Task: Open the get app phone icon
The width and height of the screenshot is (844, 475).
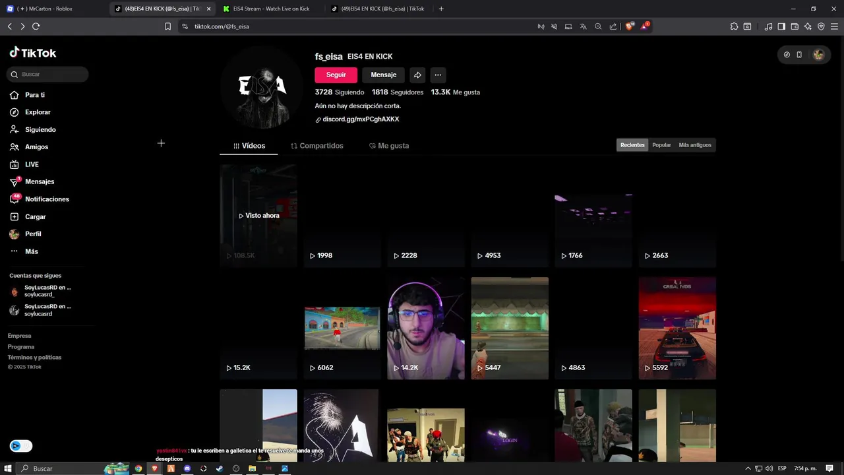Action: pyautogui.click(x=799, y=55)
